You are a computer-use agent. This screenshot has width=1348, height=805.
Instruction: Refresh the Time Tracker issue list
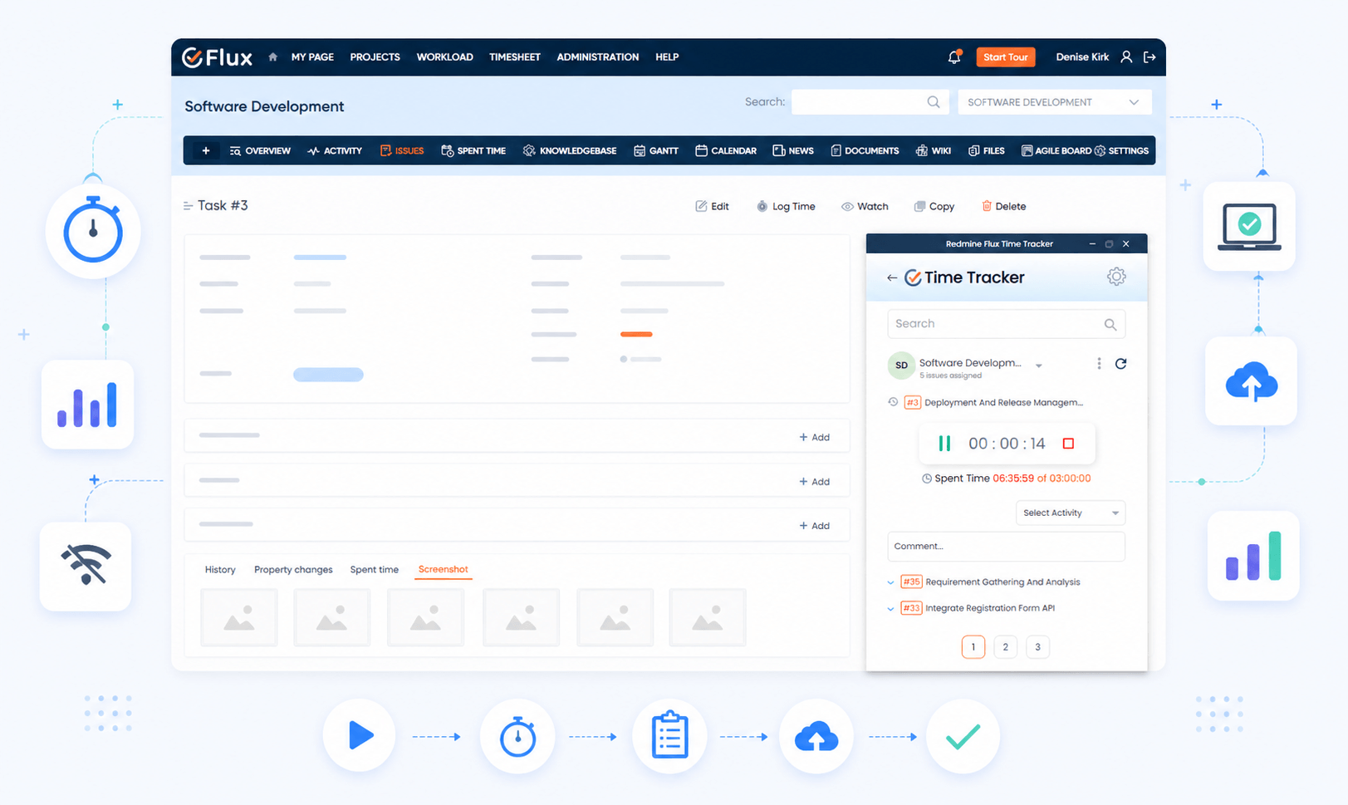click(x=1120, y=364)
